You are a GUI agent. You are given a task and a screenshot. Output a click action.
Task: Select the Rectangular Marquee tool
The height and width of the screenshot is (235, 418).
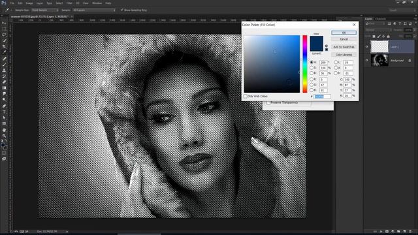click(4, 29)
